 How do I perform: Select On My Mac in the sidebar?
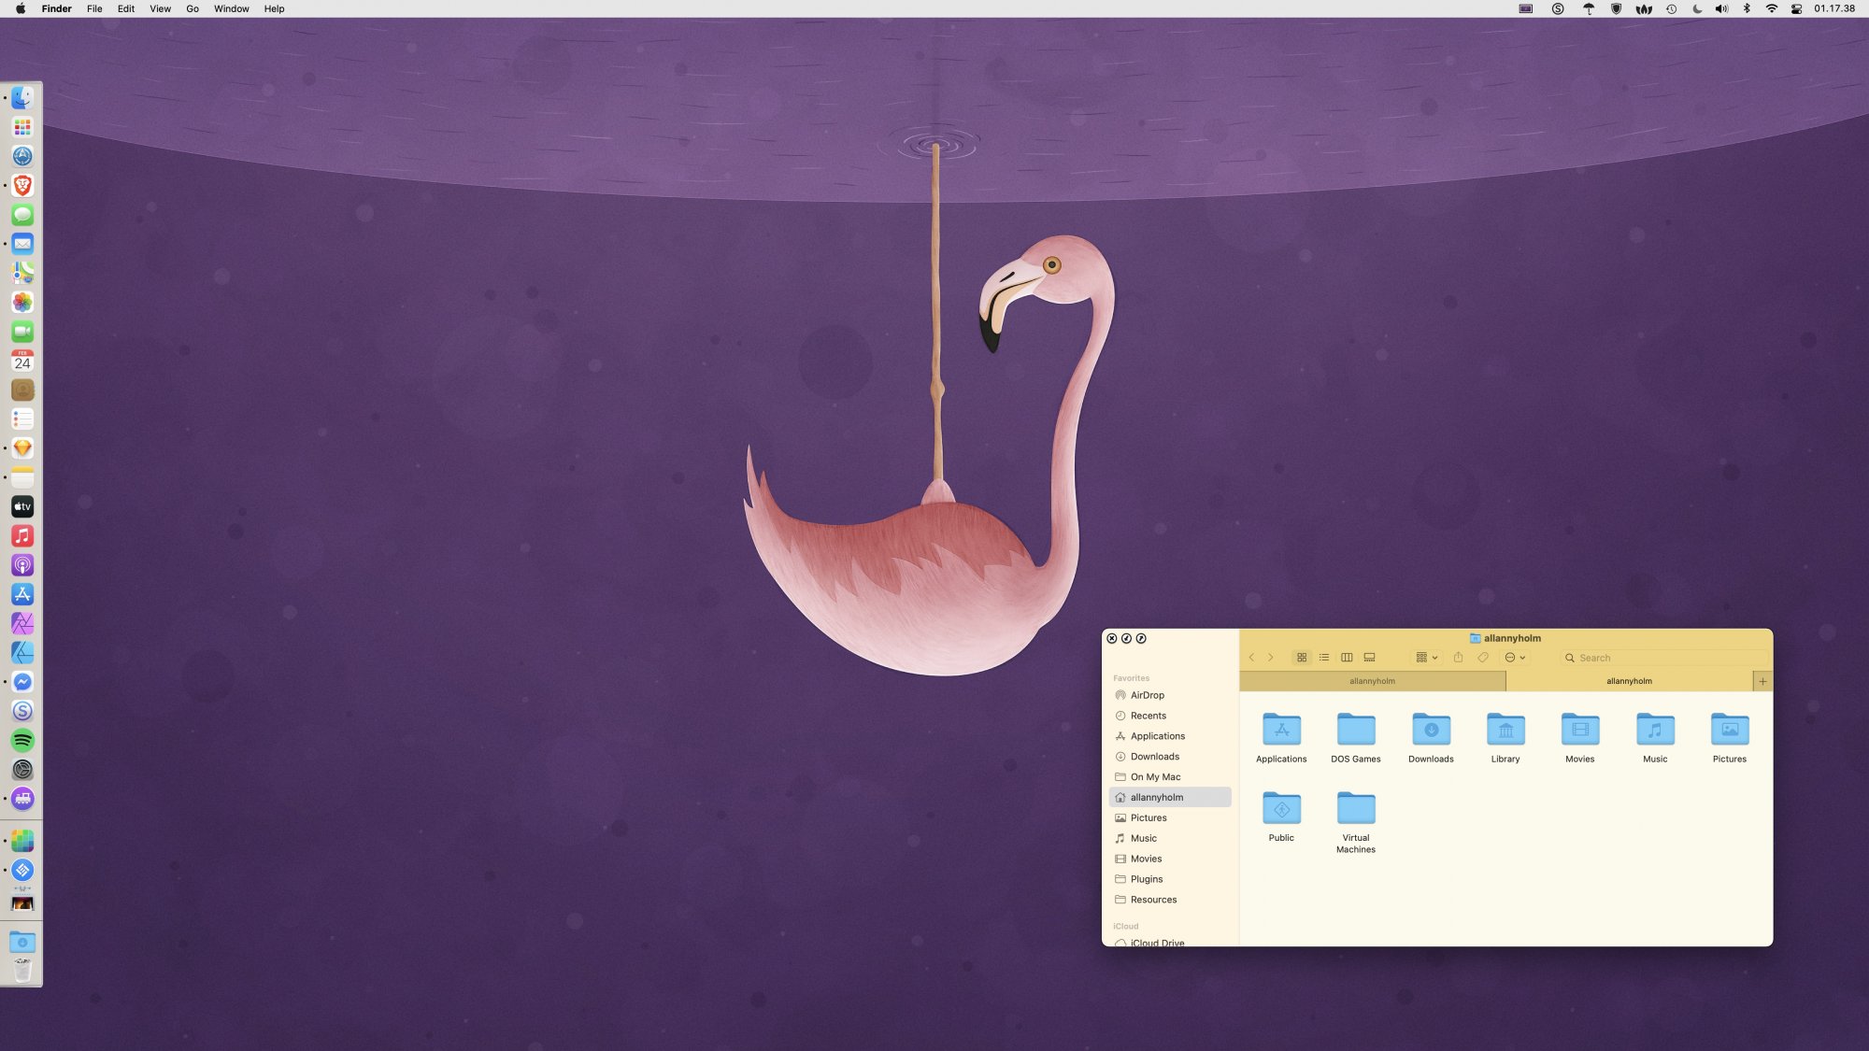point(1170,777)
